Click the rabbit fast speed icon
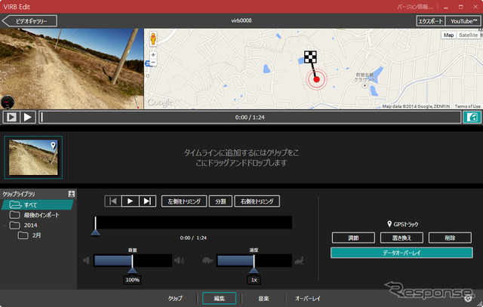483x307 pixels. (299, 261)
